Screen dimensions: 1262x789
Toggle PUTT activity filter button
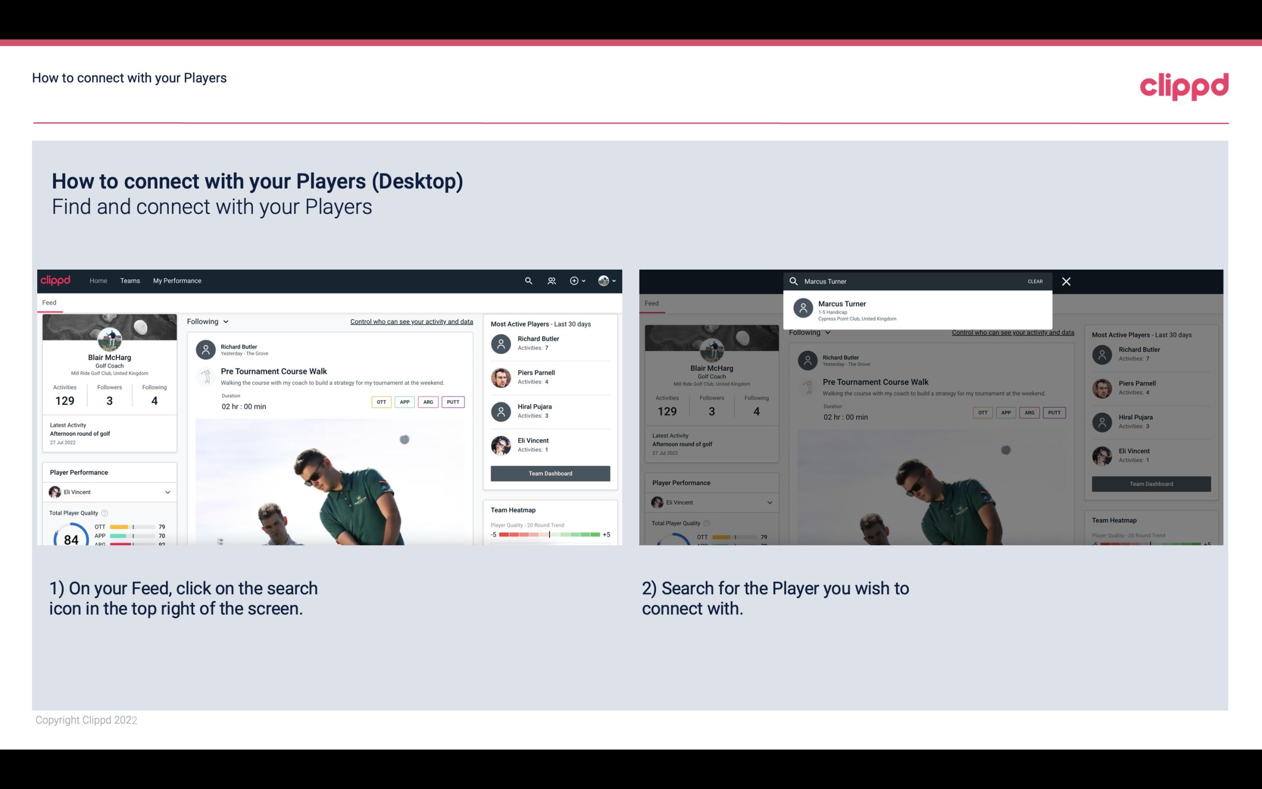click(453, 401)
